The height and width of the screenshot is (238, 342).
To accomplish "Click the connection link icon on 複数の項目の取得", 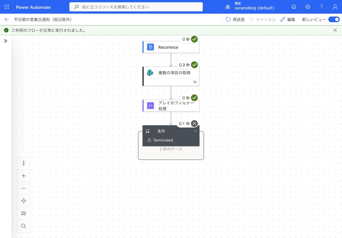I will 195,82.
